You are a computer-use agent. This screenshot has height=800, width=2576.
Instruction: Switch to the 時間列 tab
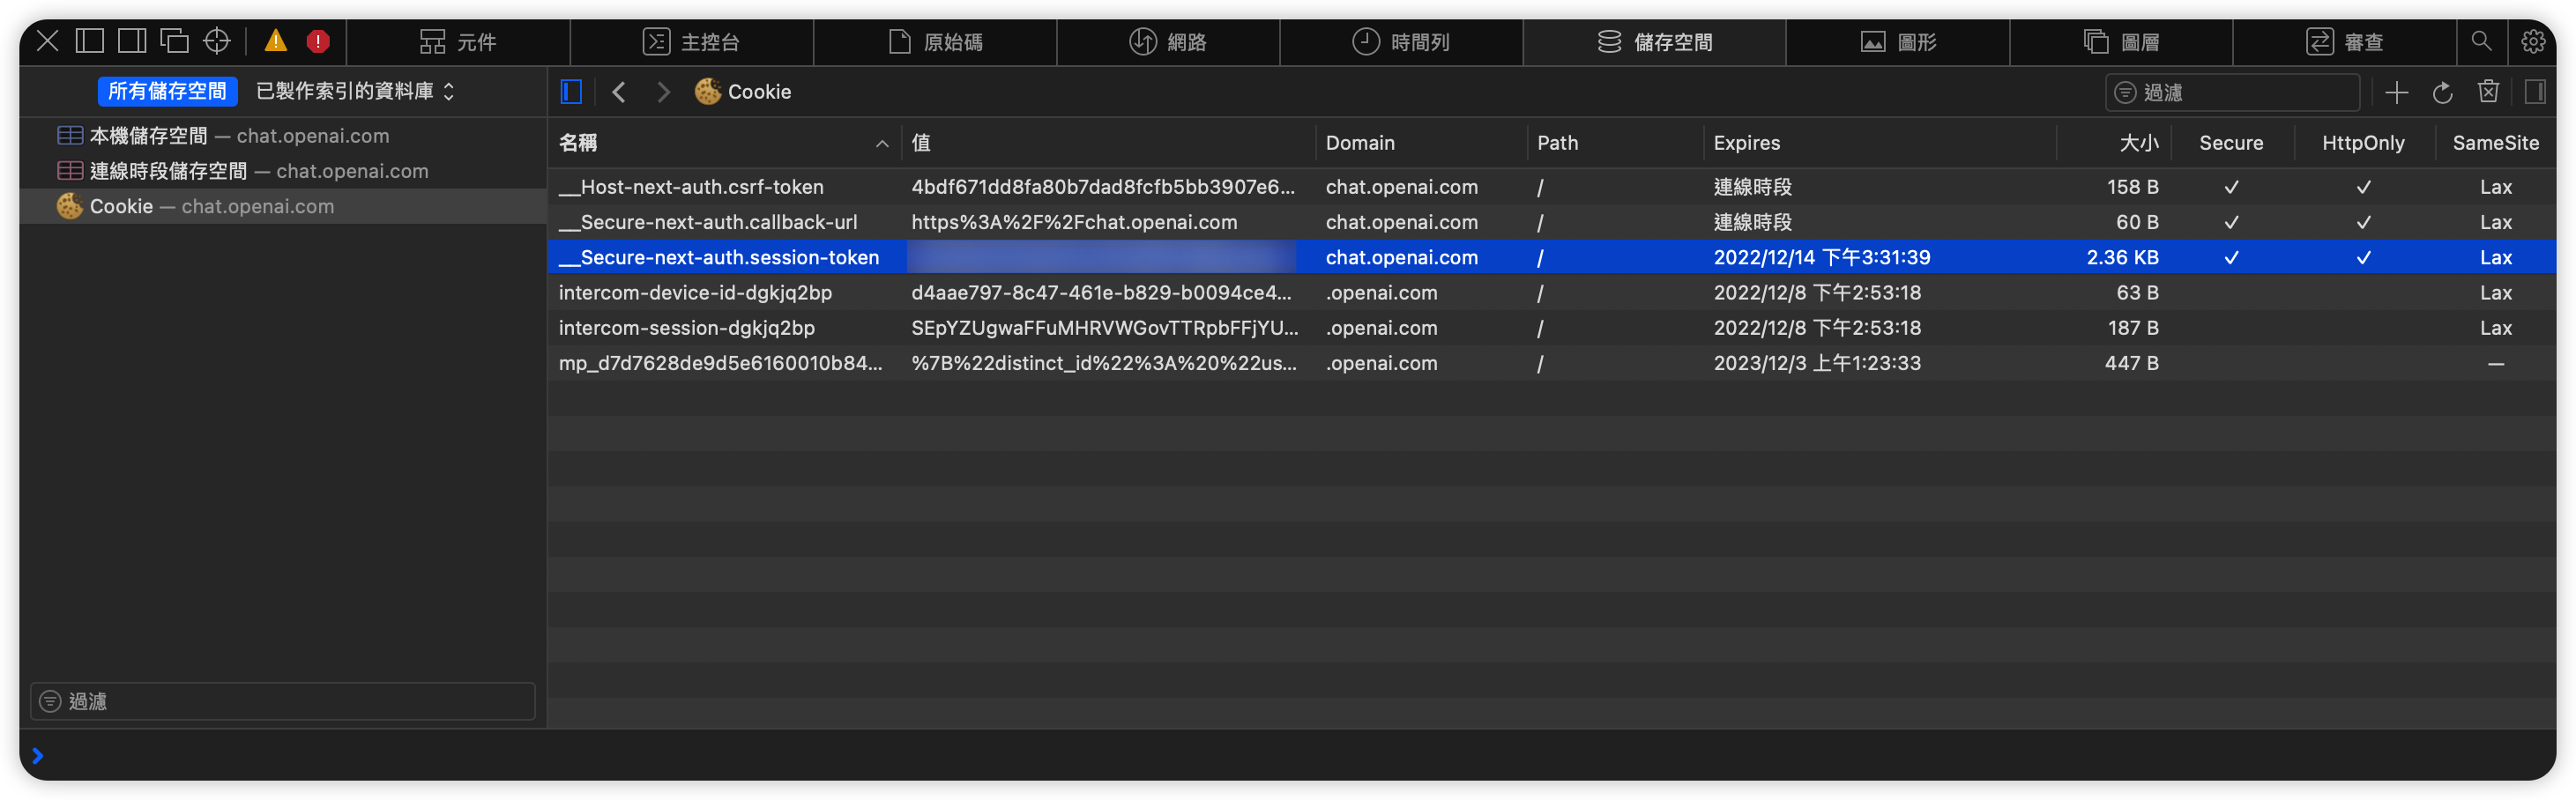pyautogui.click(x=1401, y=41)
